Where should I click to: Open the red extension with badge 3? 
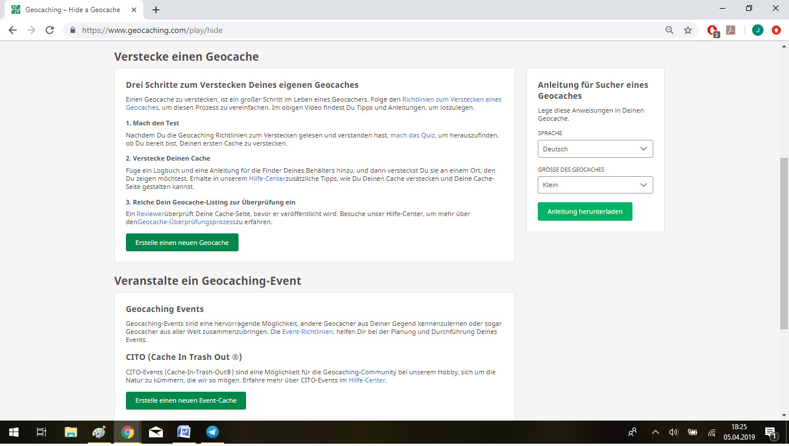tap(713, 31)
